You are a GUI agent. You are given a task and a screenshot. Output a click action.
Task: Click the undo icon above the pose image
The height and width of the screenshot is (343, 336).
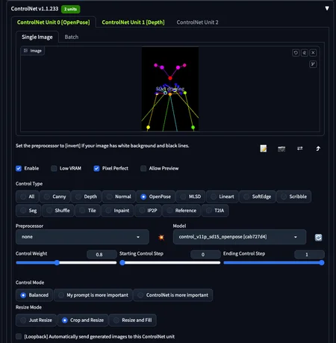coord(296,53)
